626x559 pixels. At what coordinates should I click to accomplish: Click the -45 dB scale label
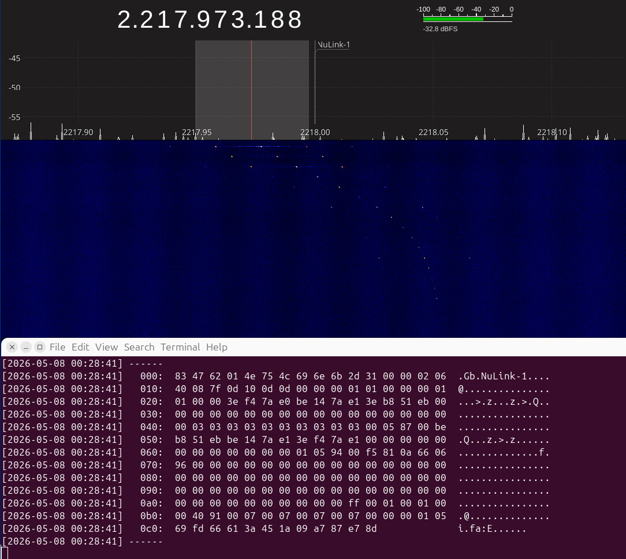click(x=14, y=58)
